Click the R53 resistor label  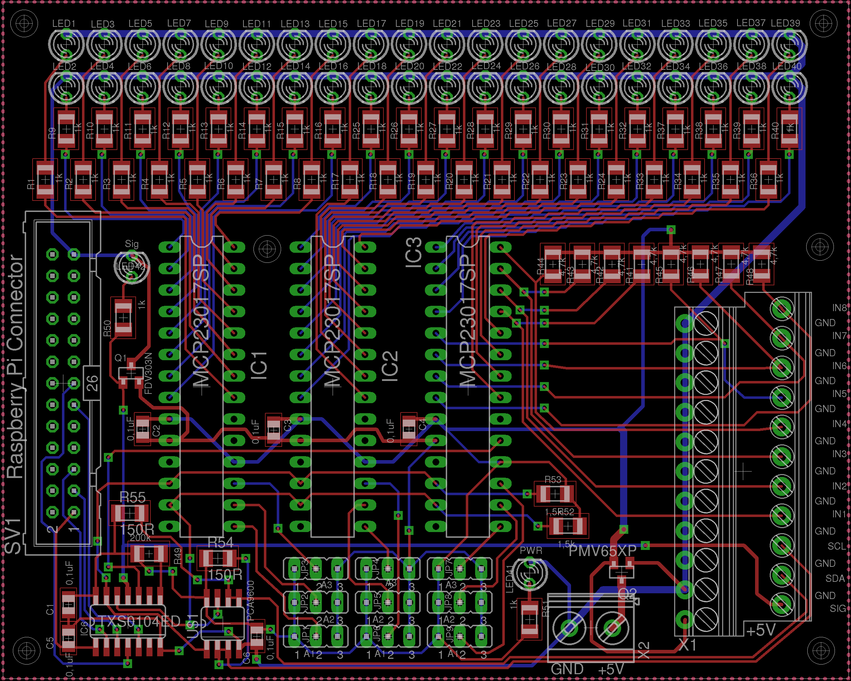coord(553,480)
